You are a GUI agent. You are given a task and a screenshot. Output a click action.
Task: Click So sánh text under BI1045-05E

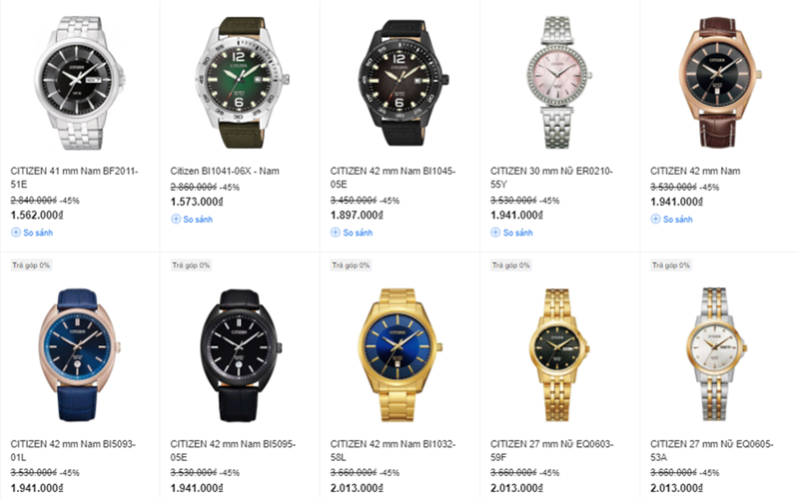coord(358,233)
